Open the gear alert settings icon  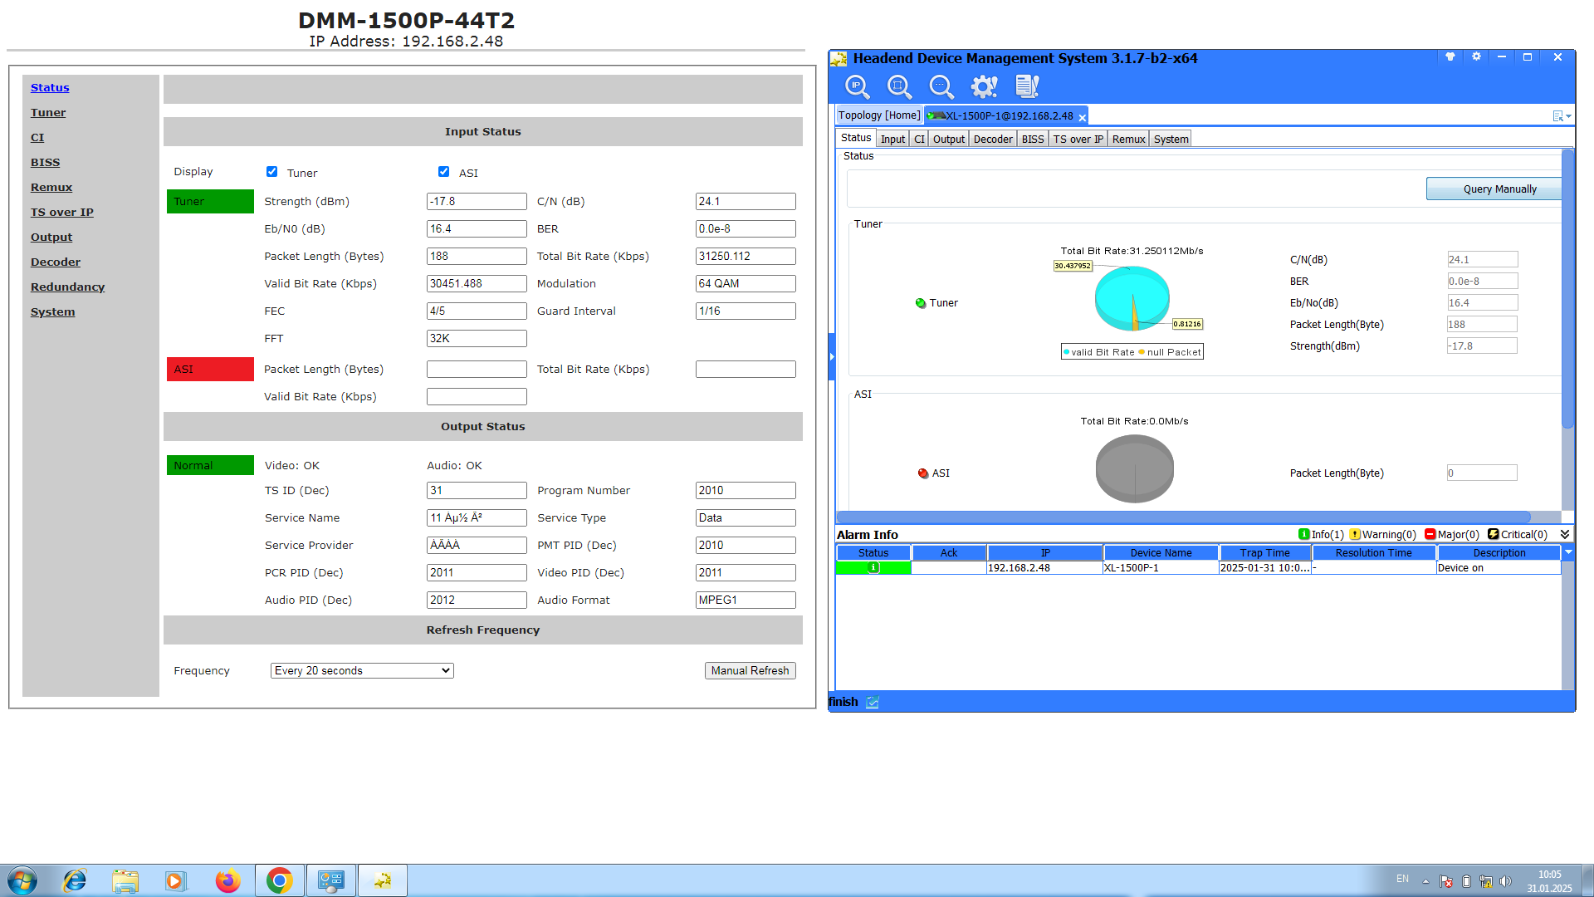[985, 86]
